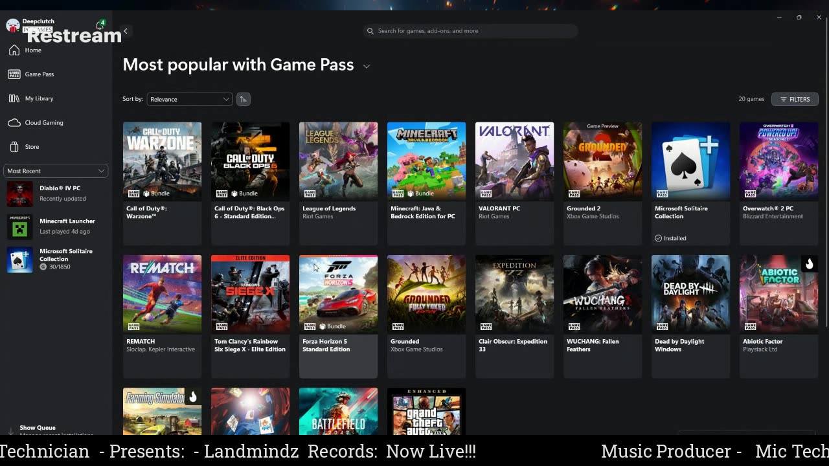The image size is (829, 466).
Task: Open Game Pass section in sidebar
Action: [x=39, y=74]
